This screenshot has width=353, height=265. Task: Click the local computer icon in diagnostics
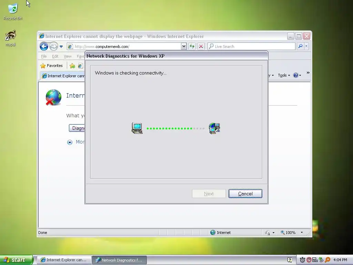point(137,128)
